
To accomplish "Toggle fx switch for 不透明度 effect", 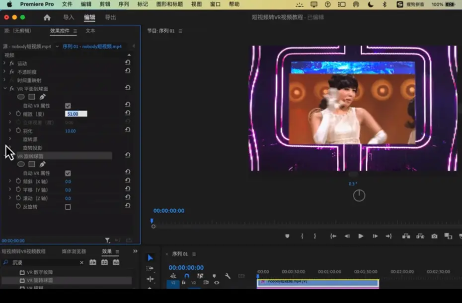I will 12,72.
